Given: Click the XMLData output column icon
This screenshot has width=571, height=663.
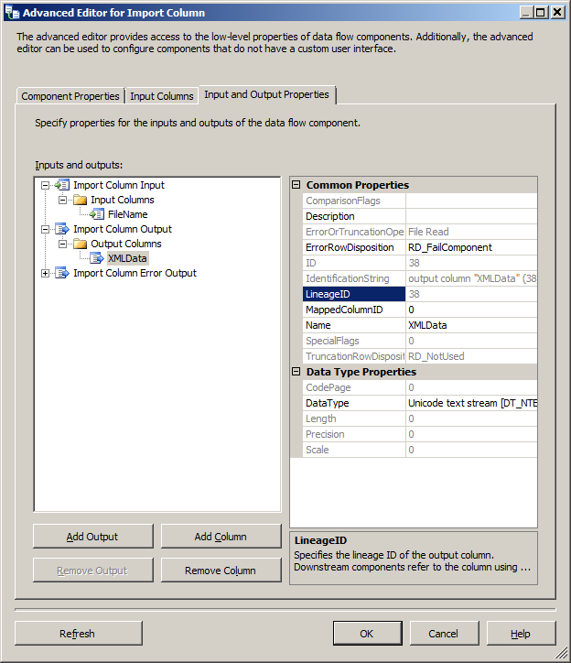Looking at the screenshot, I should [x=97, y=258].
